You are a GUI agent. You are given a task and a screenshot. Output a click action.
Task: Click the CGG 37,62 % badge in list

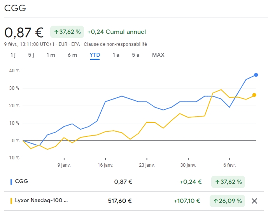(228, 181)
